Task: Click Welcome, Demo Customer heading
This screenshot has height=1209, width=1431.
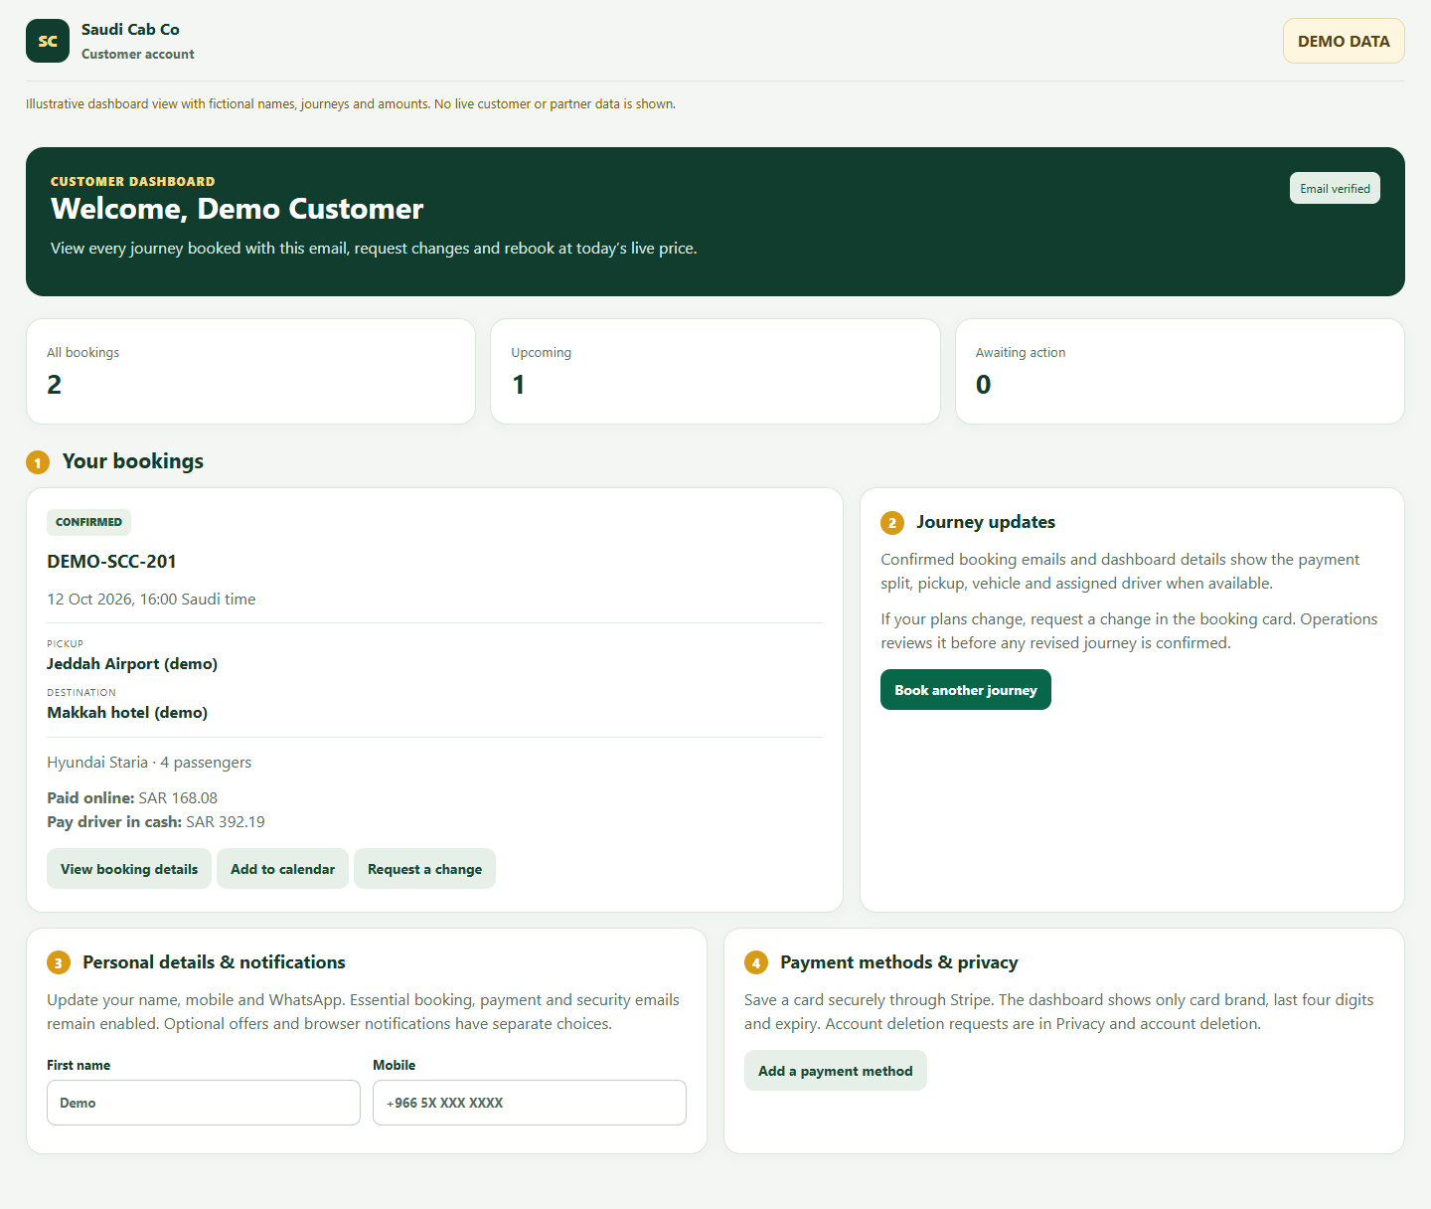Action: 238,209
